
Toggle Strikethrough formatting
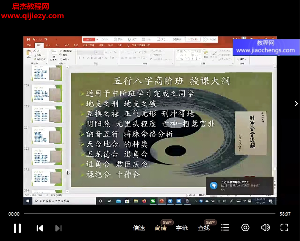(x=96, y=58)
